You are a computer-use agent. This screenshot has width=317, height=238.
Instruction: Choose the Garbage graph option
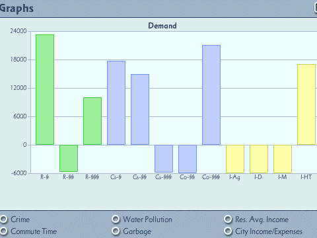click(116, 231)
